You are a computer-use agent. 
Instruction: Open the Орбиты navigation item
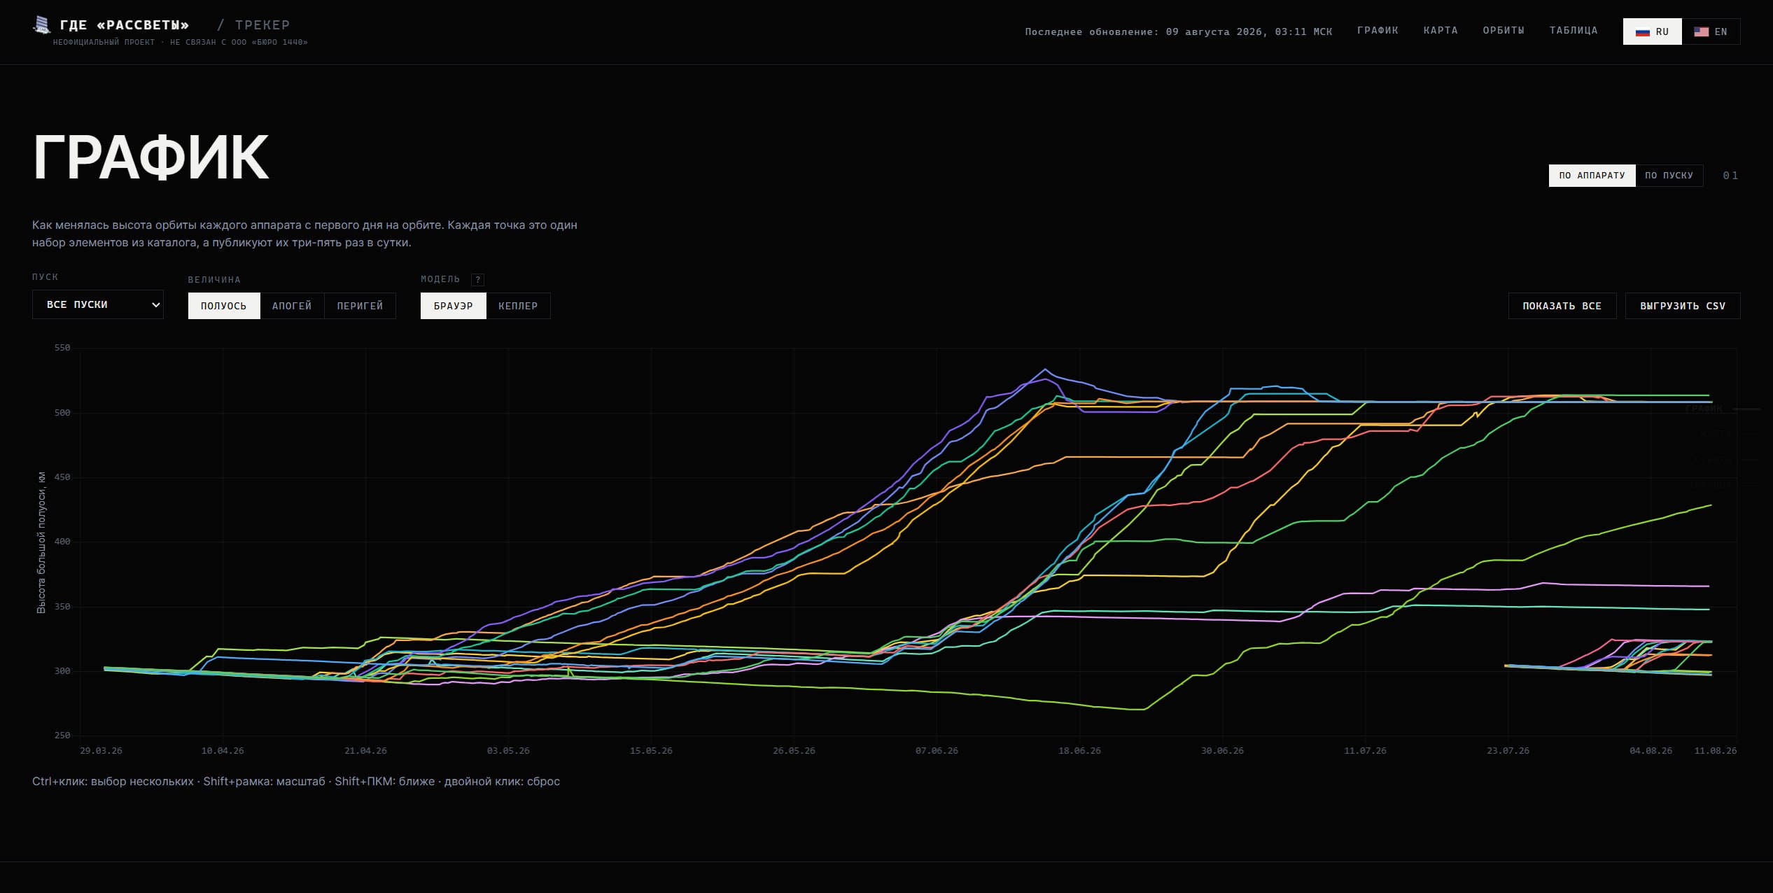pos(1504,31)
